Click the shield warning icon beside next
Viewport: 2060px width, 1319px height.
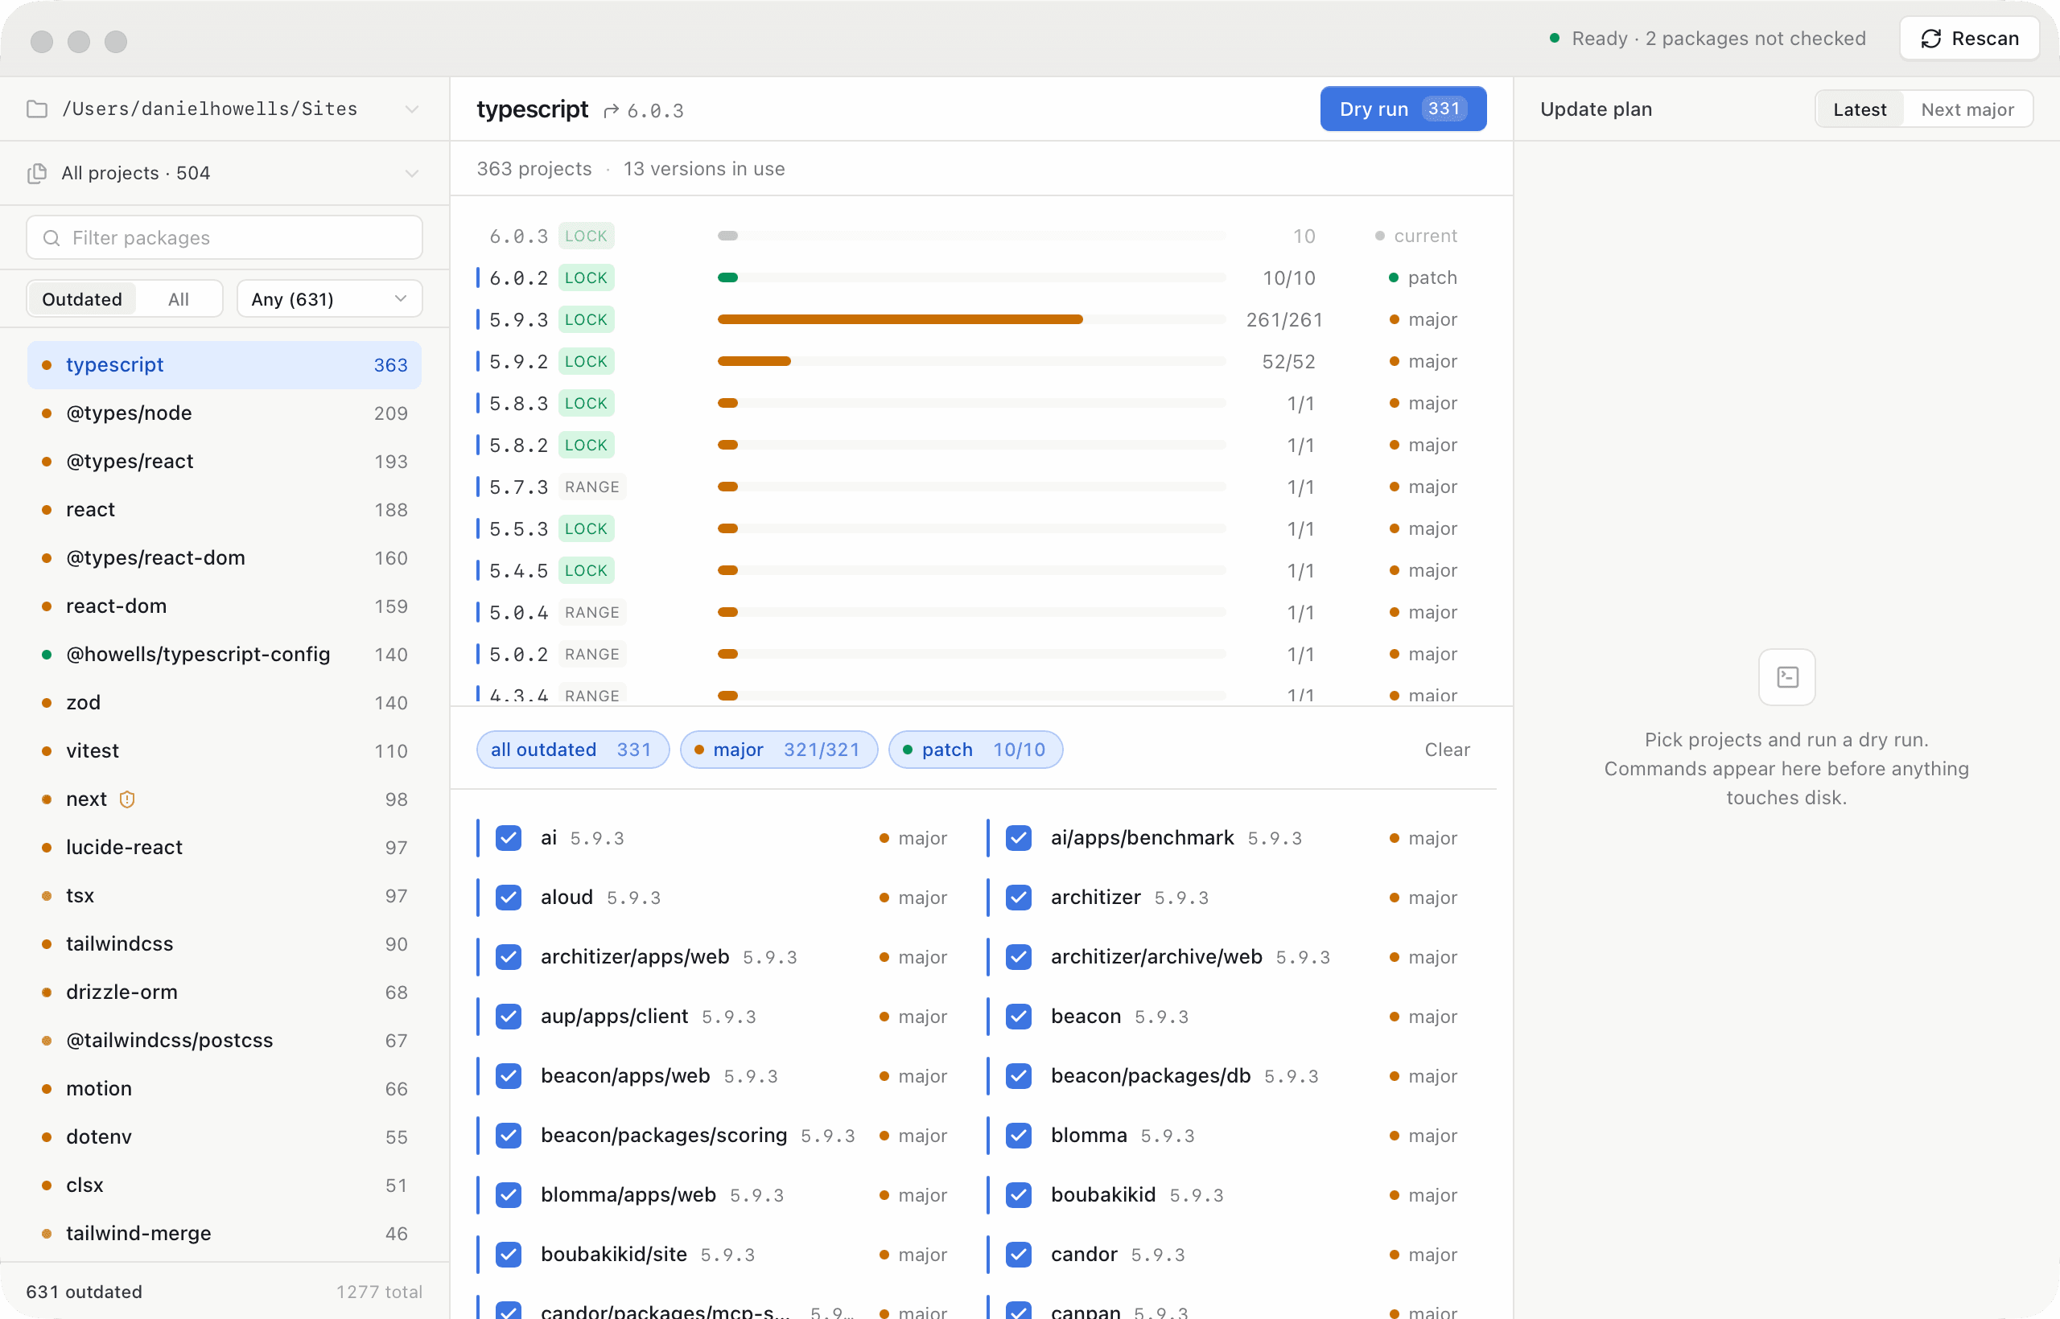click(x=127, y=799)
